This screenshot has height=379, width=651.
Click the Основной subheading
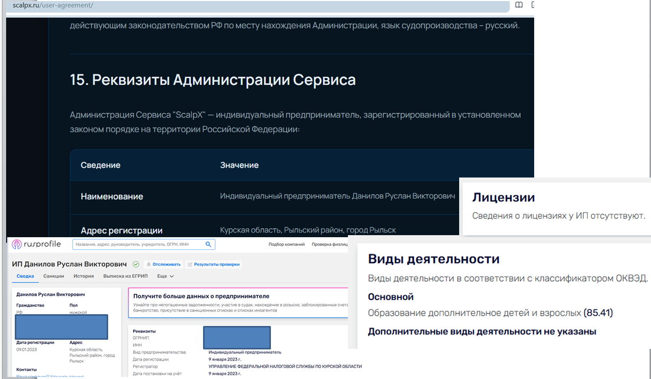(x=391, y=297)
